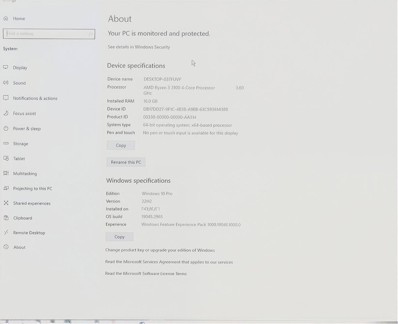Open Projecting to this PC
The height and width of the screenshot is (324, 398).
32,188
